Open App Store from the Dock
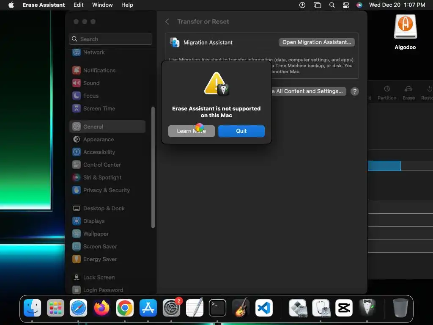The height and width of the screenshot is (325, 433). coord(148,308)
